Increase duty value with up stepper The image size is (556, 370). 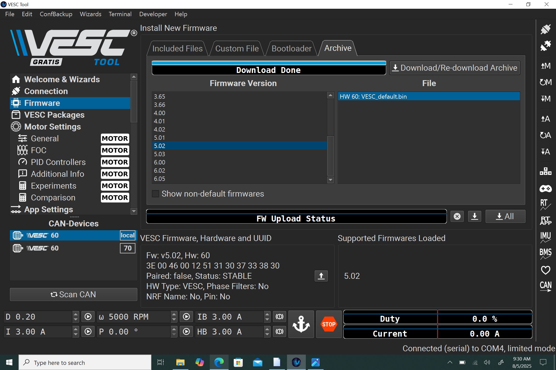[75, 314]
